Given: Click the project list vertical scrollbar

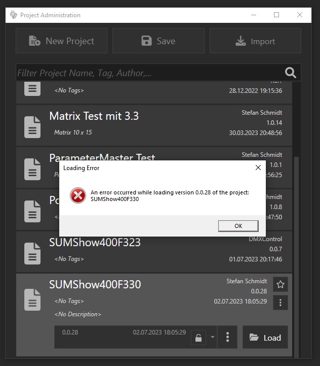Looking at the screenshot, I should point(297,254).
